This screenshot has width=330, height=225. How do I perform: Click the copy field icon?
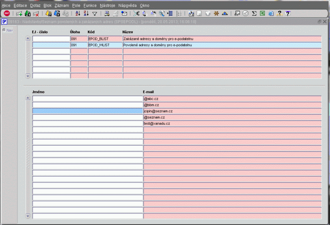pos(144,14)
